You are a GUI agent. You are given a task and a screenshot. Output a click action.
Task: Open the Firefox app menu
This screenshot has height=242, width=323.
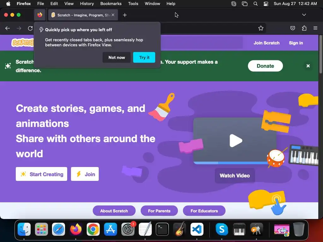pos(24,3)
